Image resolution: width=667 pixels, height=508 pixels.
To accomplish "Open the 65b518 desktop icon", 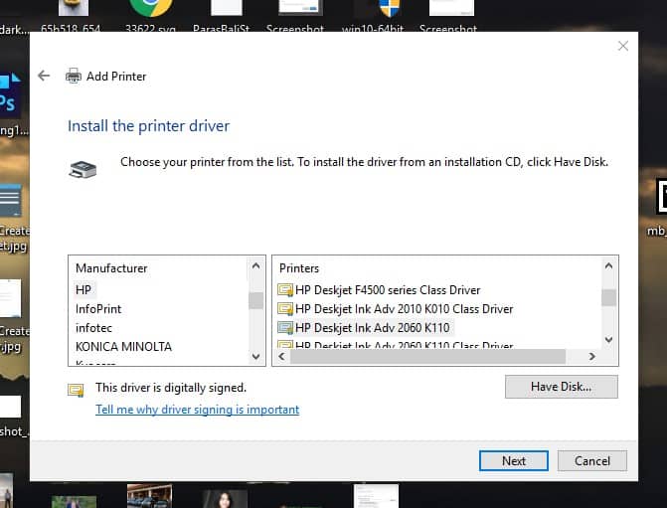I will coord(71,16).
